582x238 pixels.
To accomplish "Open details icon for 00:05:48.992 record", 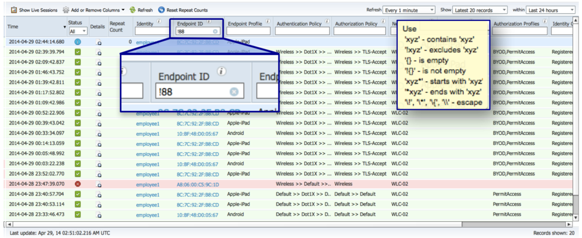I will (99, 154).
